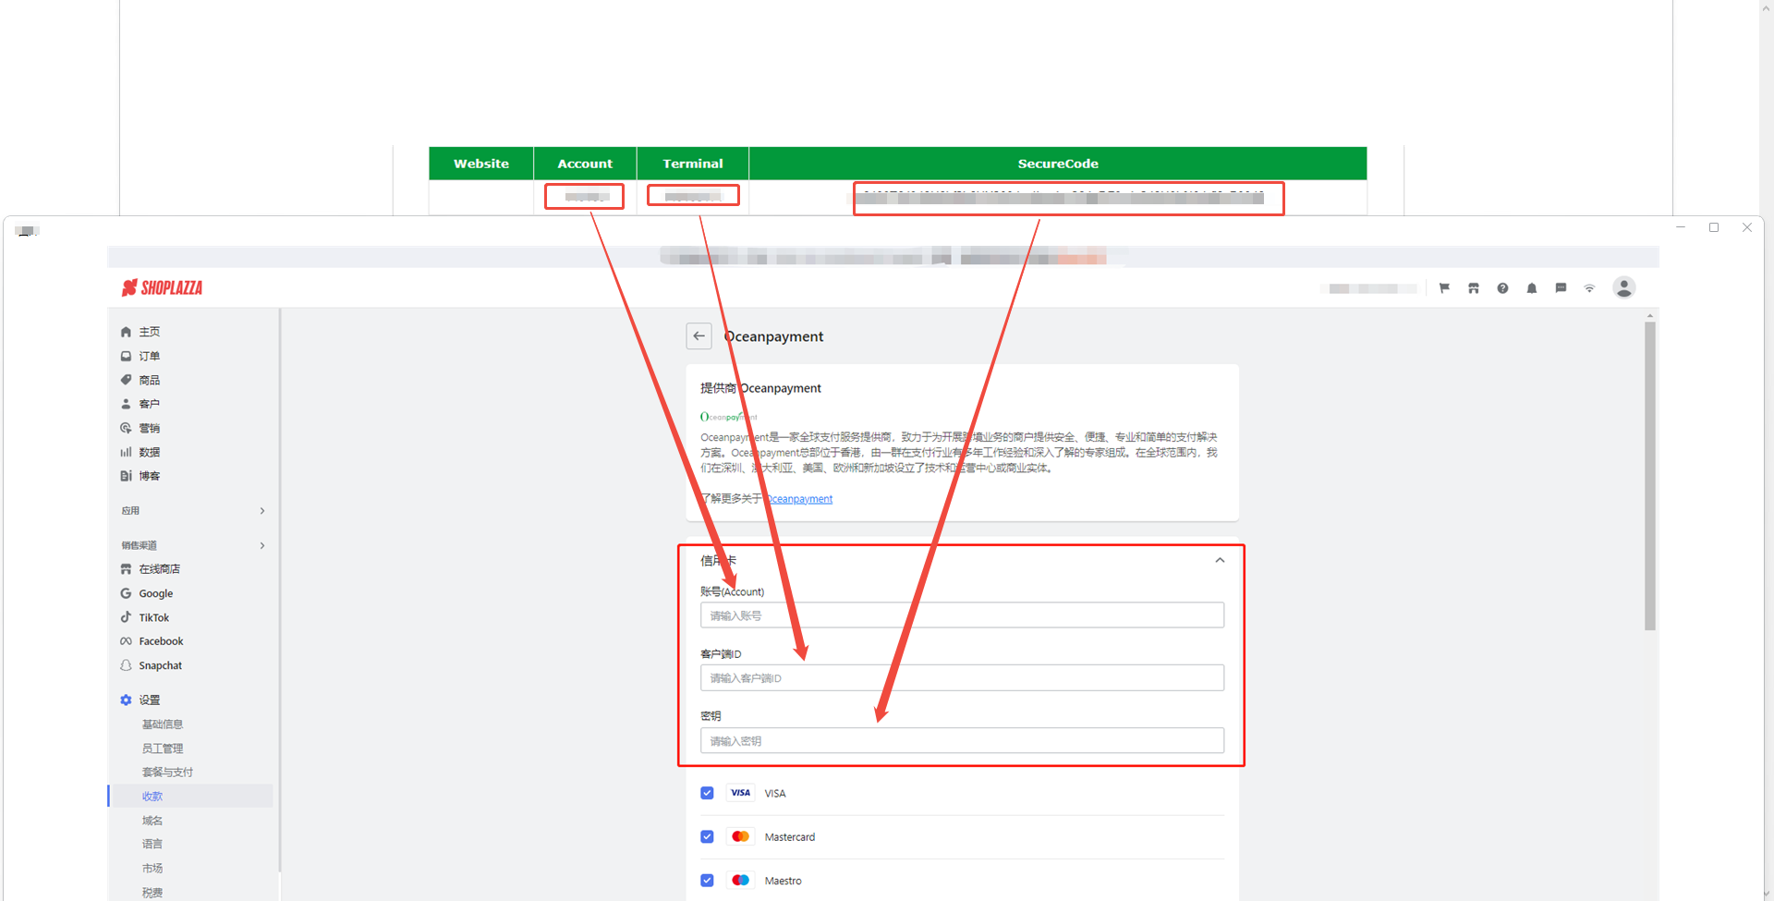Select 收款 payments submenu
Viewport: 1774px width, 901px height.
coord(152,797)
